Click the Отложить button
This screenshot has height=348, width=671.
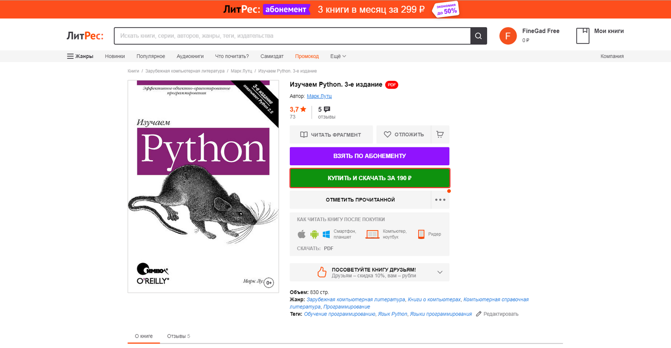(x=403, y=134)
